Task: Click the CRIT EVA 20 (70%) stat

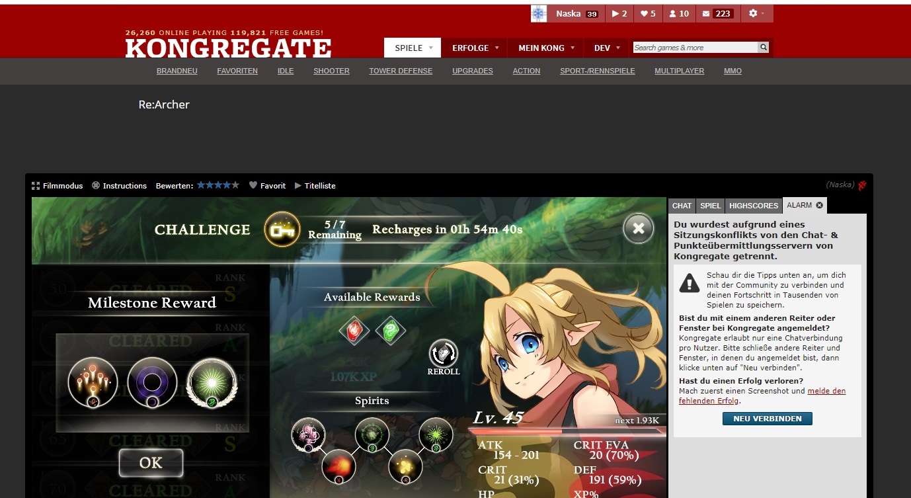Action: click(606, 450)
